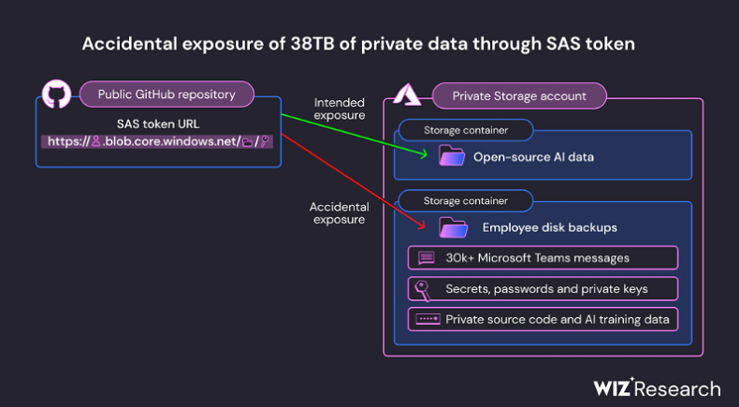
Task: Click the small folder icon in URL
Action: [247, 142]
